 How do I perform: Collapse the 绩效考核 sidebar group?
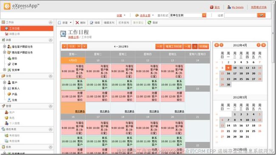[x=51, y=129]
